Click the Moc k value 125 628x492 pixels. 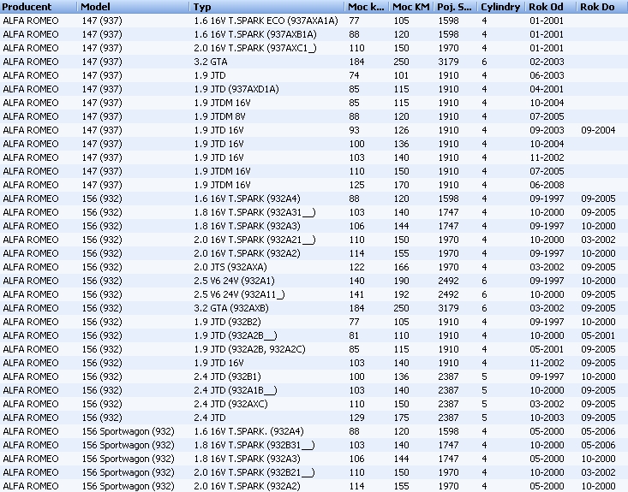click(356, 185)
